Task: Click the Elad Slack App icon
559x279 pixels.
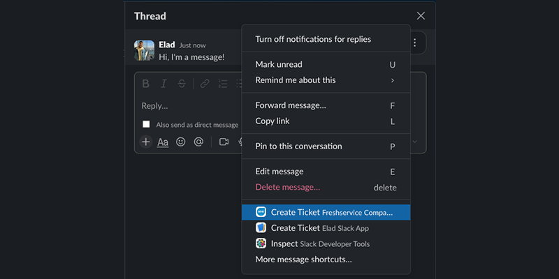Action: (x=261, y=228)
